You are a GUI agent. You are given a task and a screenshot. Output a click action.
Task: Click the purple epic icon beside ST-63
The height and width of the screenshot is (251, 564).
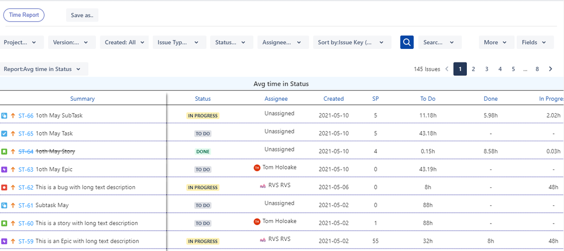click(4, 169)
